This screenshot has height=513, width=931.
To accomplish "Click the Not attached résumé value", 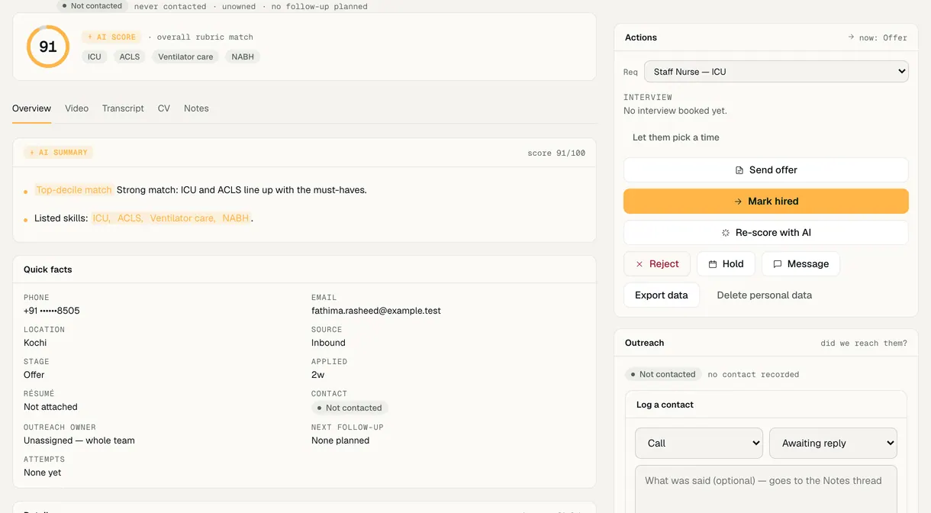I will pos(50,407).
